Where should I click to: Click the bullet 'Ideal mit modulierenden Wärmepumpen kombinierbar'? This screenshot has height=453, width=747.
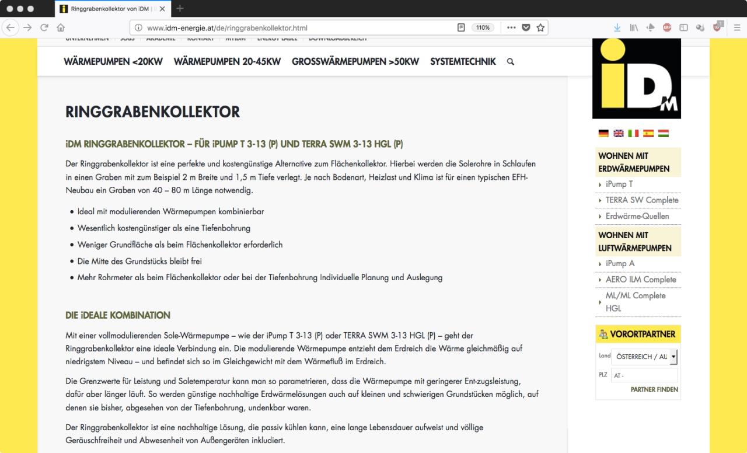(170, 211)
